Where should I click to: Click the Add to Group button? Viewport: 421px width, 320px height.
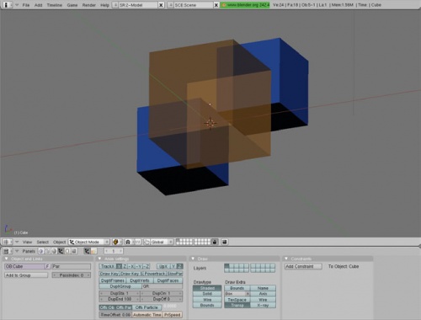point(26,275)
